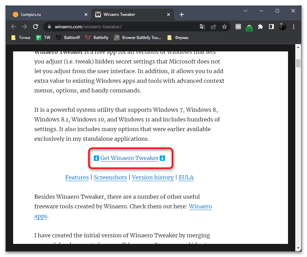The width and height of the screenshot is (307, 257).
Task: Open the gray 'as' extension icon
Action: point(238,27)
